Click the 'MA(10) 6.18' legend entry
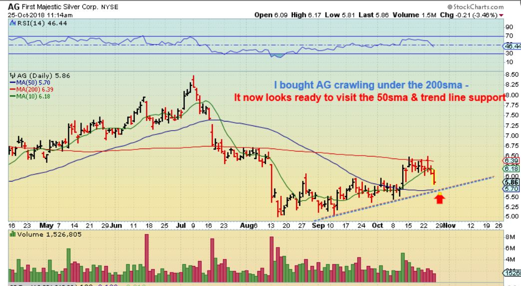Image resolution: width=521 pixels, height=286 pixels. [x=30, y=96]
